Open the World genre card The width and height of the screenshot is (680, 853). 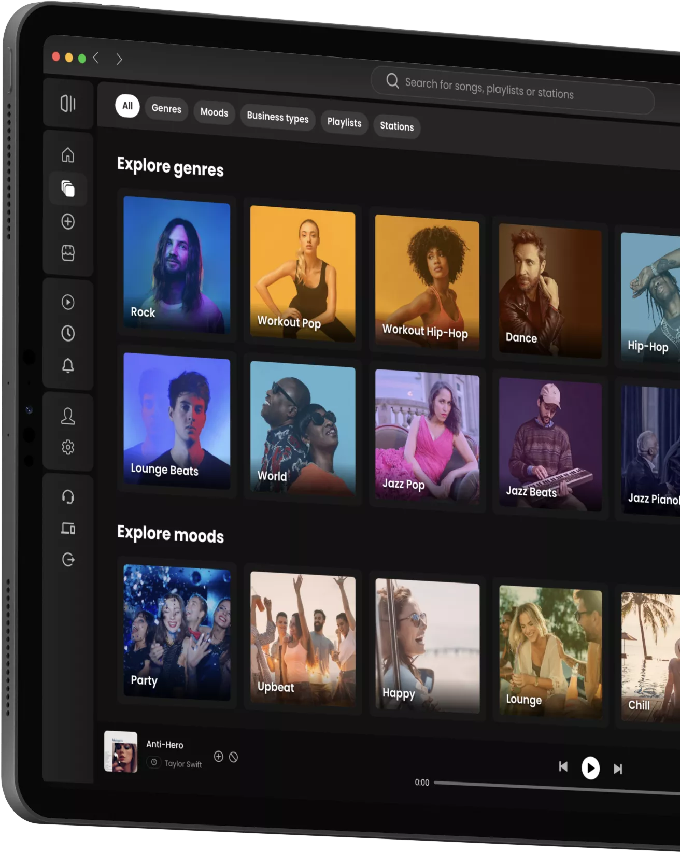coord(303,429)
